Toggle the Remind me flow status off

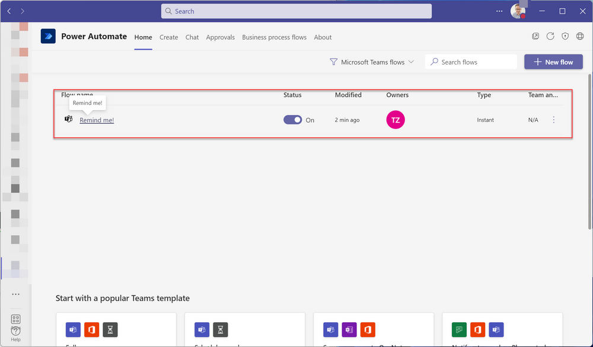pos(292,119)
